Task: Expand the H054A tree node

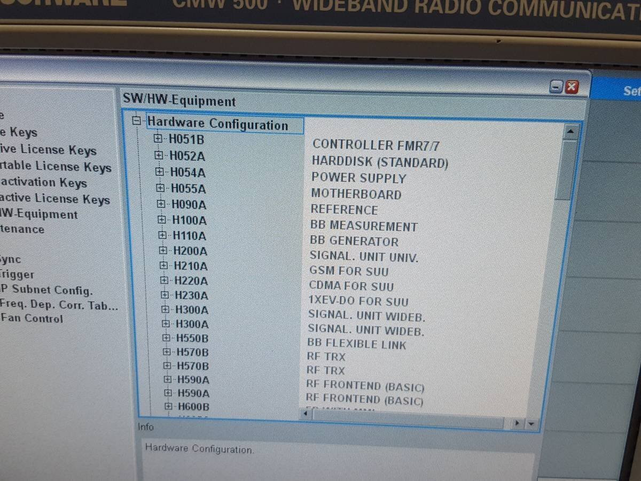Action: click(159, 172)
